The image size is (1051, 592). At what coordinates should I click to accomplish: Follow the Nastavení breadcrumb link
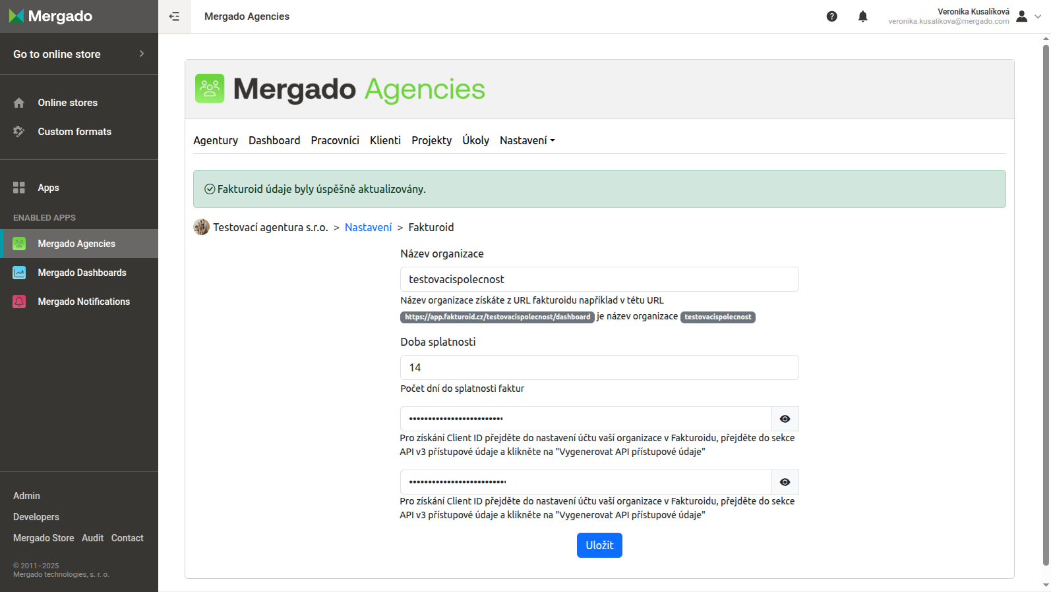(x=368, y=227)
